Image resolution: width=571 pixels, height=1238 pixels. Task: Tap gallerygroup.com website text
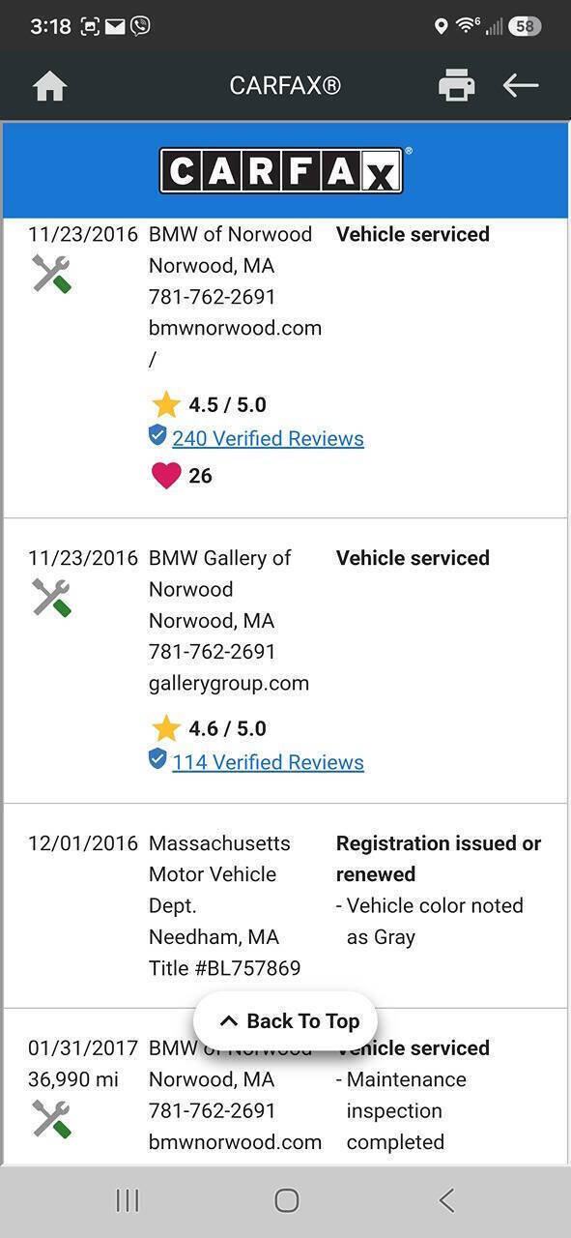click(229, 683)
